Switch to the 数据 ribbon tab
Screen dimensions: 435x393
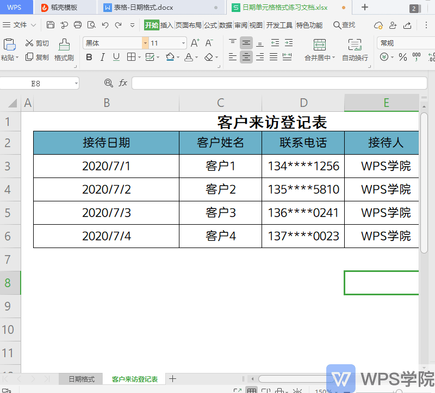(x=226, y=25)
